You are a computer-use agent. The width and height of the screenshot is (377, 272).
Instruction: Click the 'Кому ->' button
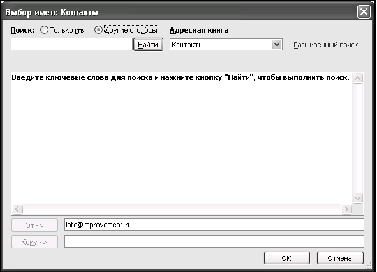click(x=34, y=241)
